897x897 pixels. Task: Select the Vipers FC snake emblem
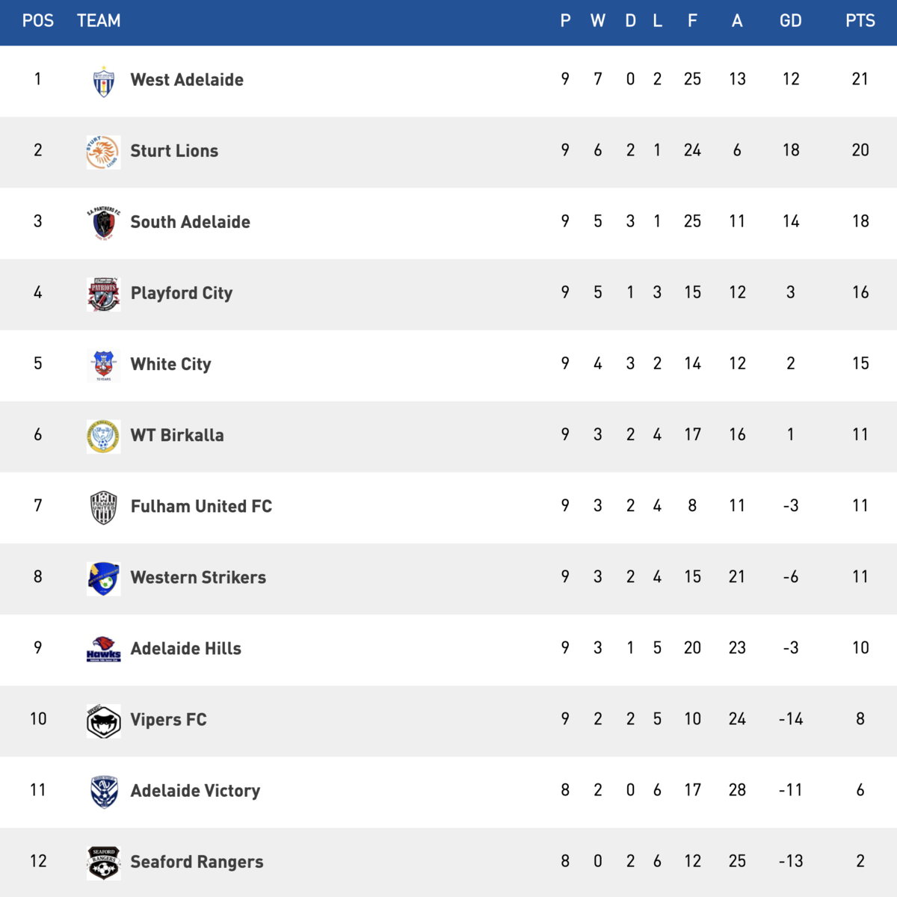103,721
